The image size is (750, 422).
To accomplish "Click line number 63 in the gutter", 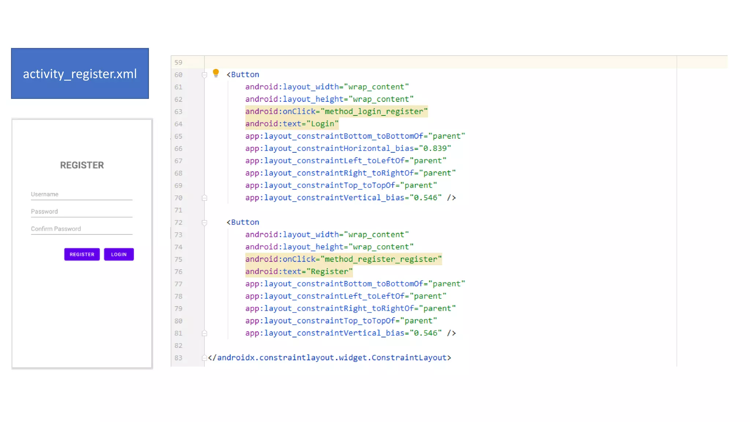I will click(x=178, y=112).
